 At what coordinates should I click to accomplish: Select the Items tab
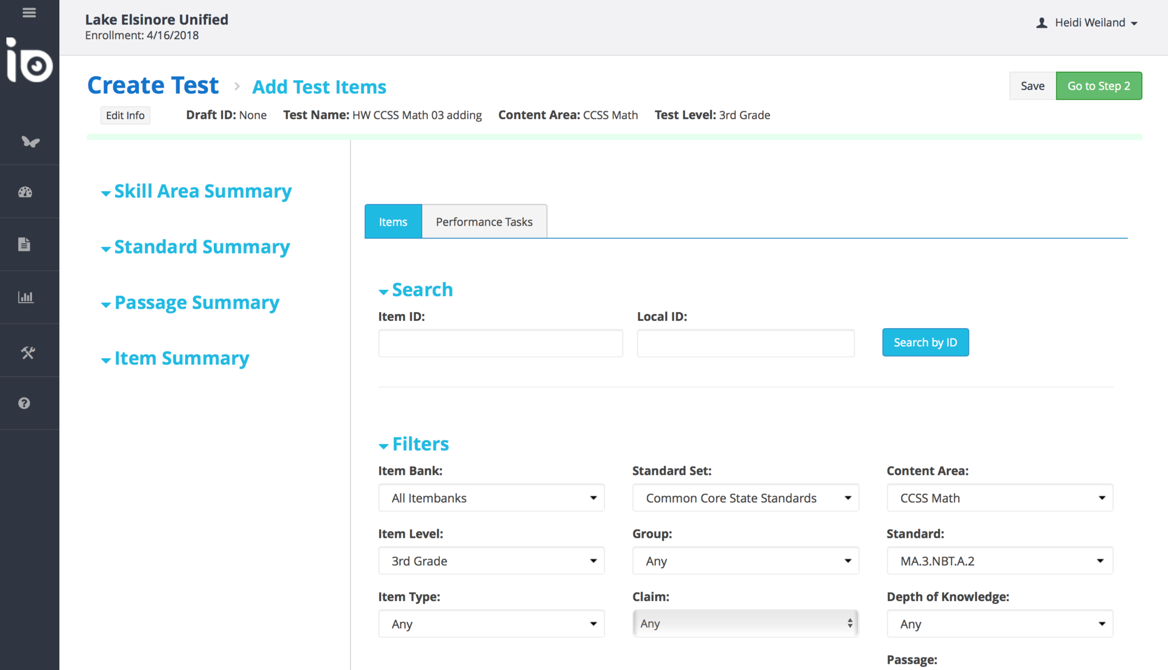coord(393,222)
